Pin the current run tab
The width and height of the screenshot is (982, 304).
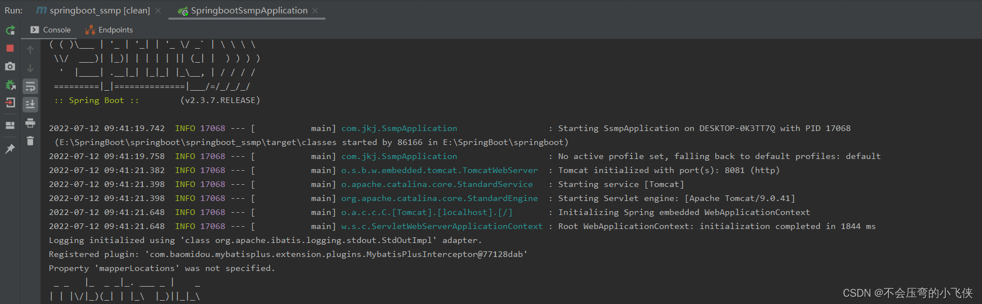[x=10, y=149]
